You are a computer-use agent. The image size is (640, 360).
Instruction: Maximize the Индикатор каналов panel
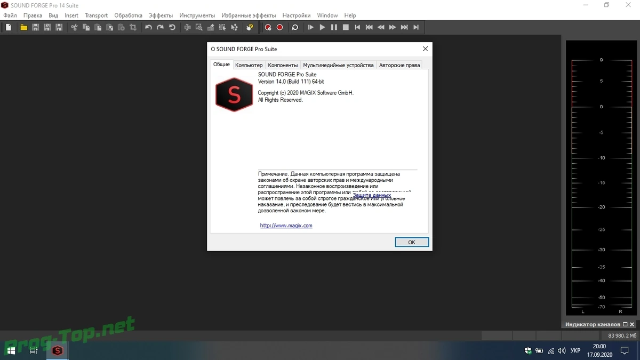(625, 324)
